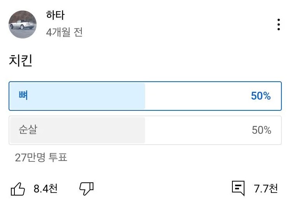Click the 치킨 post text
This screenshot has height=208, width=290.
tap(20, 61)
